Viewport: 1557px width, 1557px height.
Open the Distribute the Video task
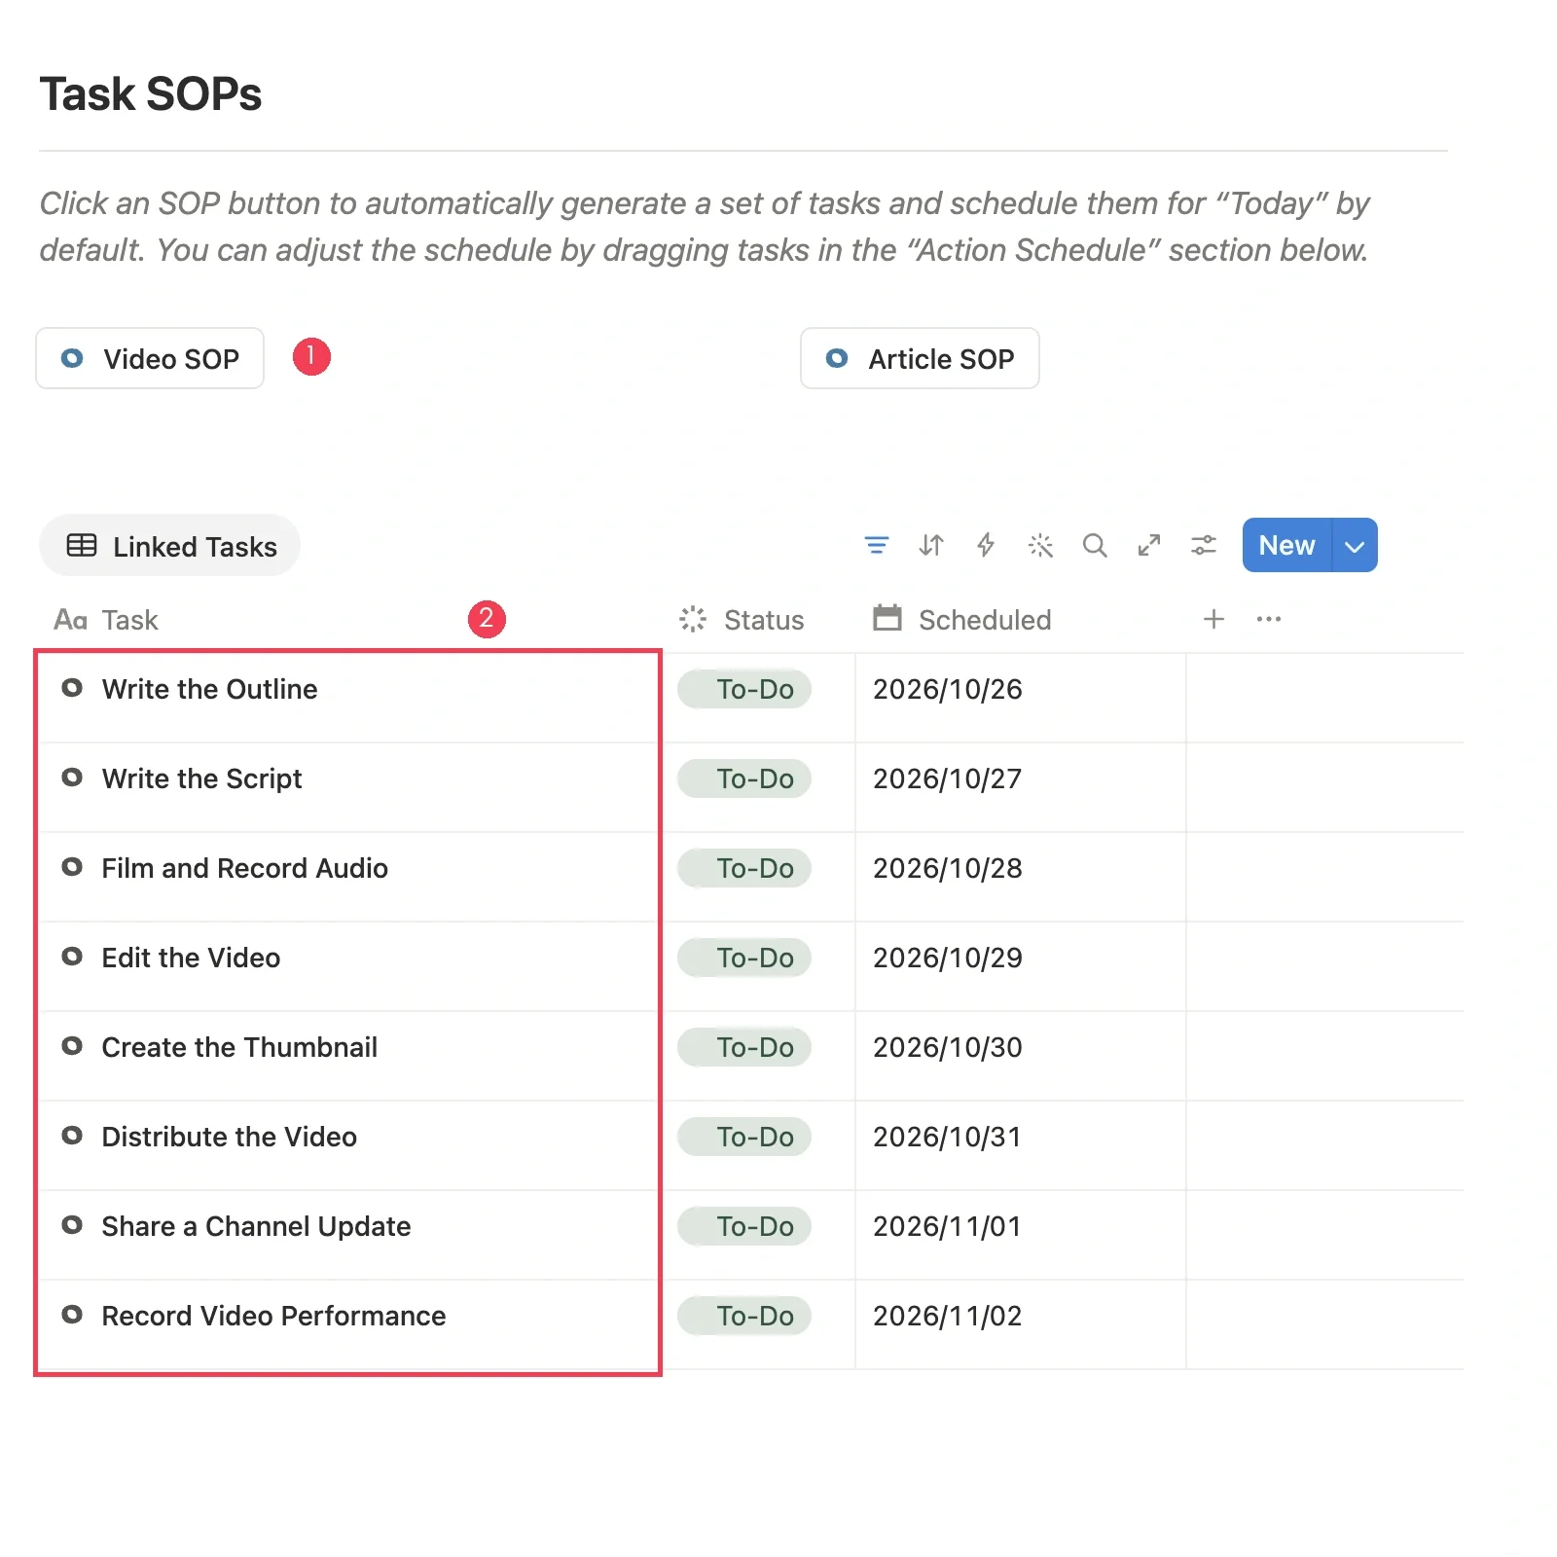pos(229,1137)
